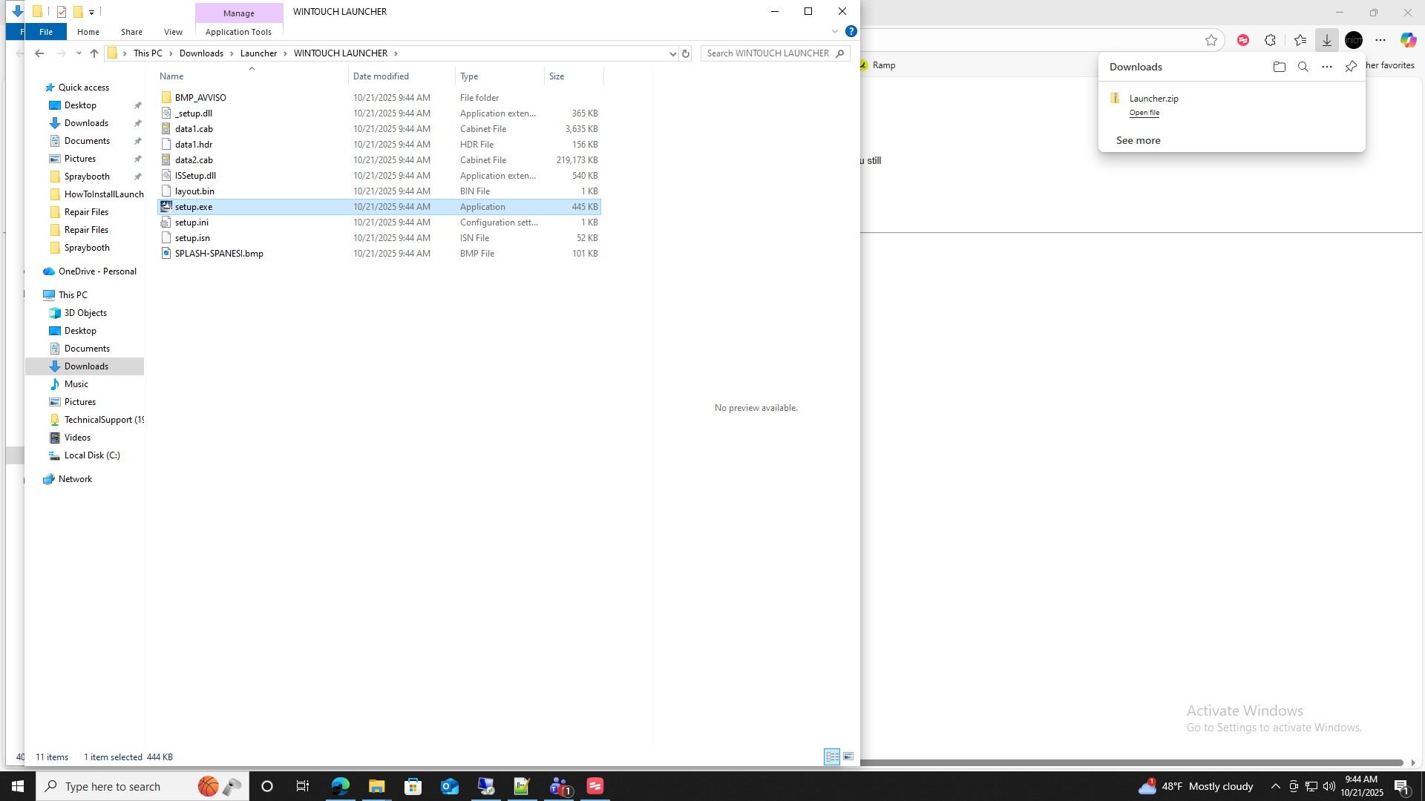Click the Edge favorites star icon
The height and width of the screenshot is (801, 1425).
point(1211,40)
